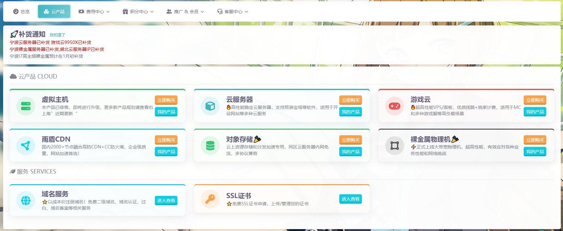
Task: Click the 对象存储 database icon
Action: 210,146
